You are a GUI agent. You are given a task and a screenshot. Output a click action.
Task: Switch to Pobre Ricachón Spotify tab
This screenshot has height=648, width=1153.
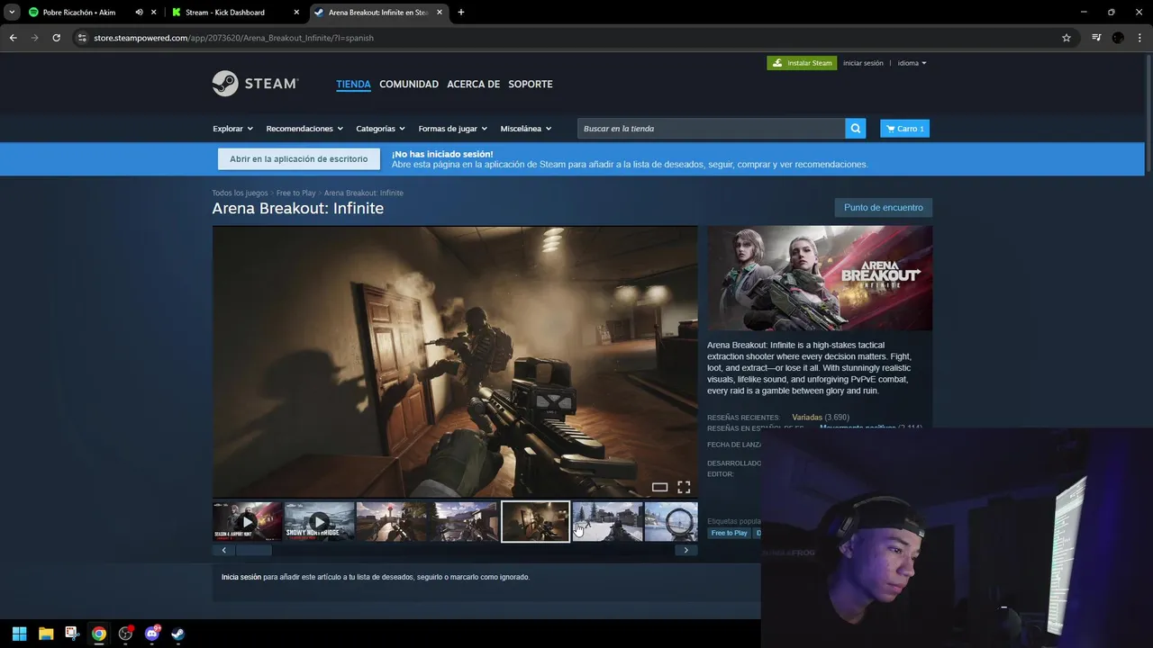tap(79, 13)
